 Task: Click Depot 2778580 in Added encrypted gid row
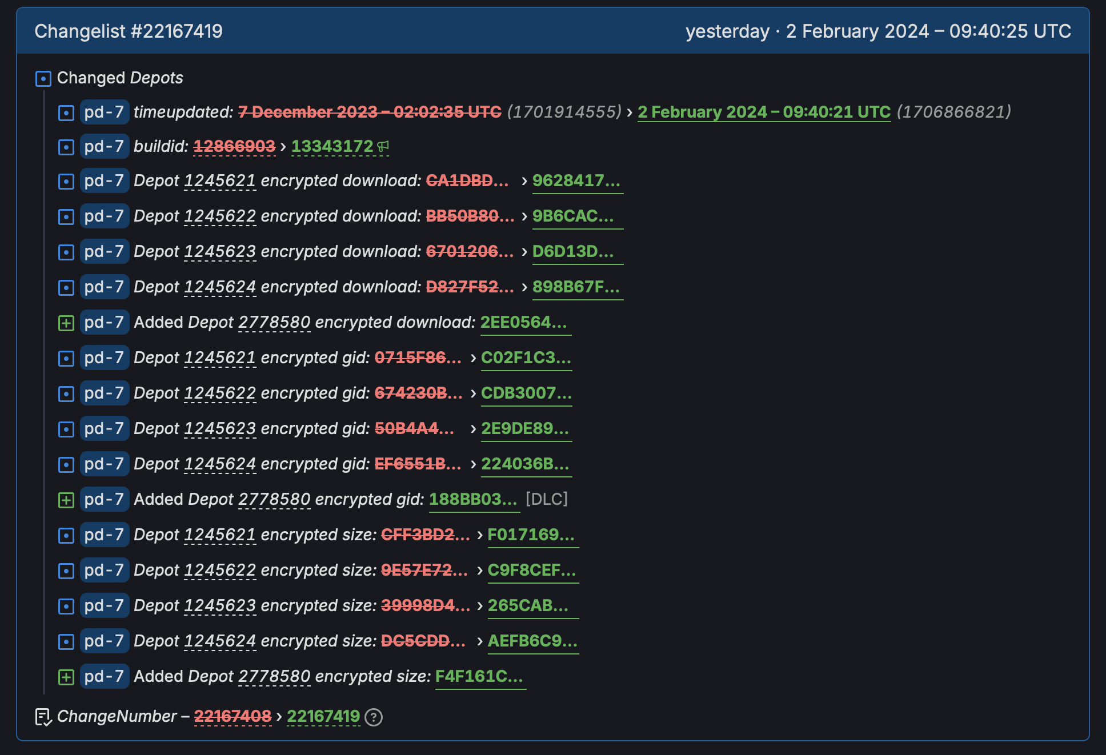tap(274, 499)
